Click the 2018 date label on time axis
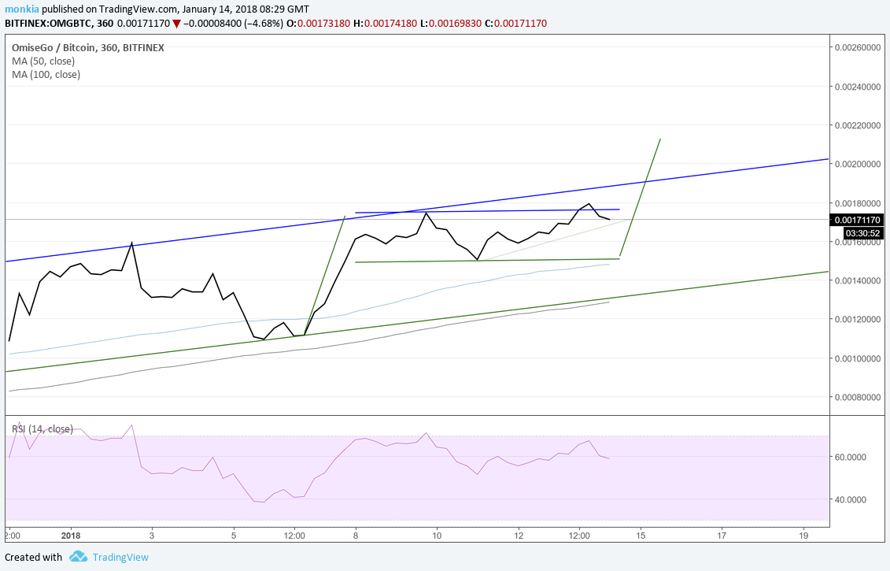This screenshot has width=890, height=571. coord(71,536)
